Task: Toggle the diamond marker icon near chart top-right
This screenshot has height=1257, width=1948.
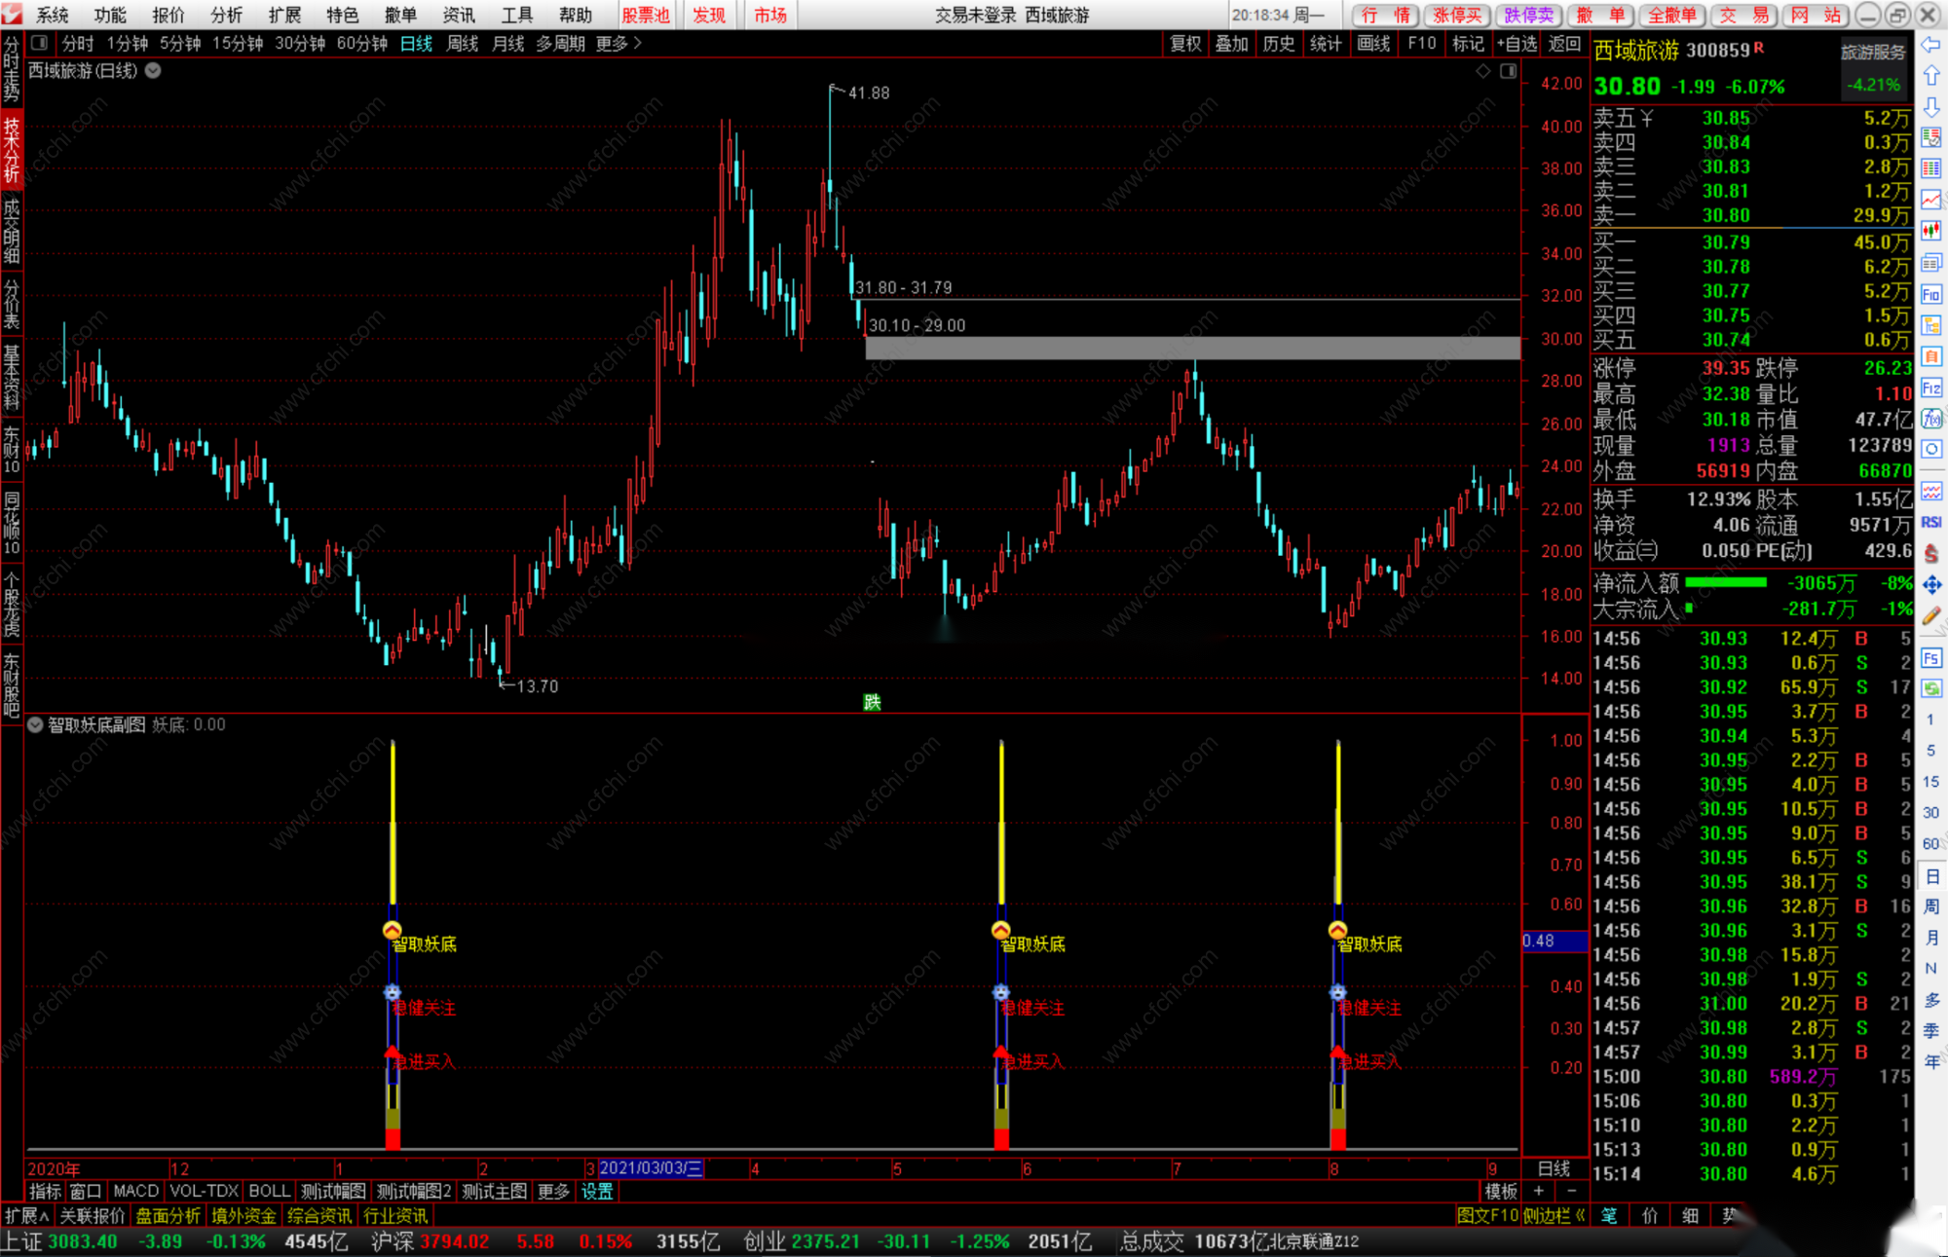Action: click(1483, 71)
